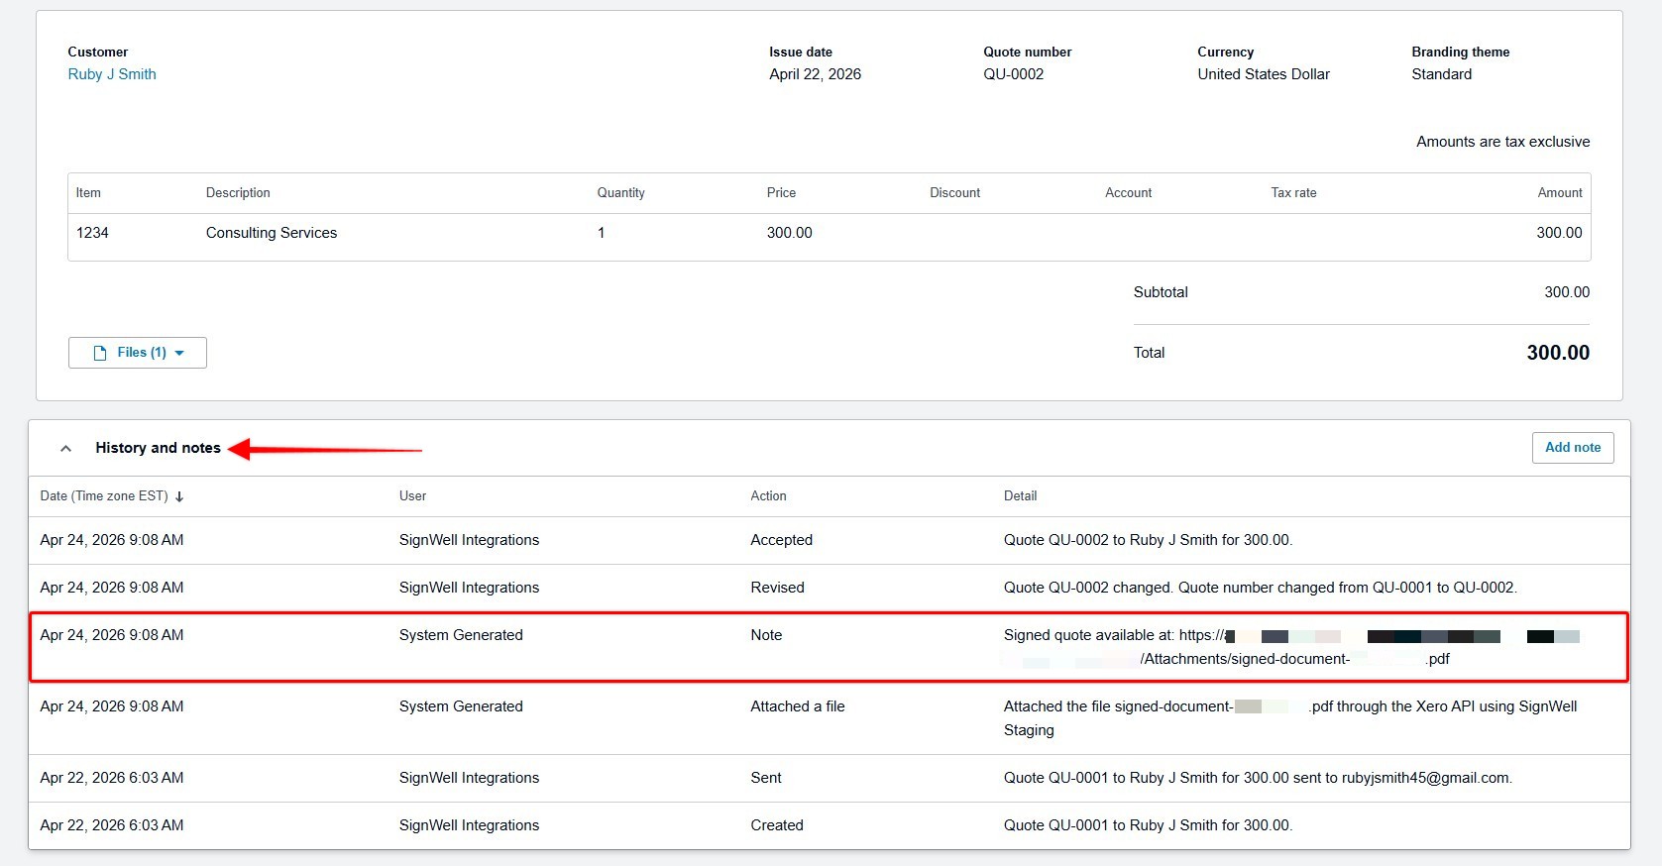Open the Files (1) dropdown

(x=138, y=353)
